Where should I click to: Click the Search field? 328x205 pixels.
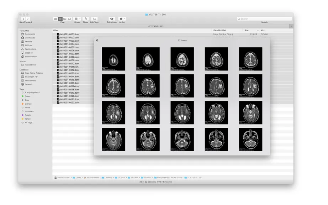(264, 19)
